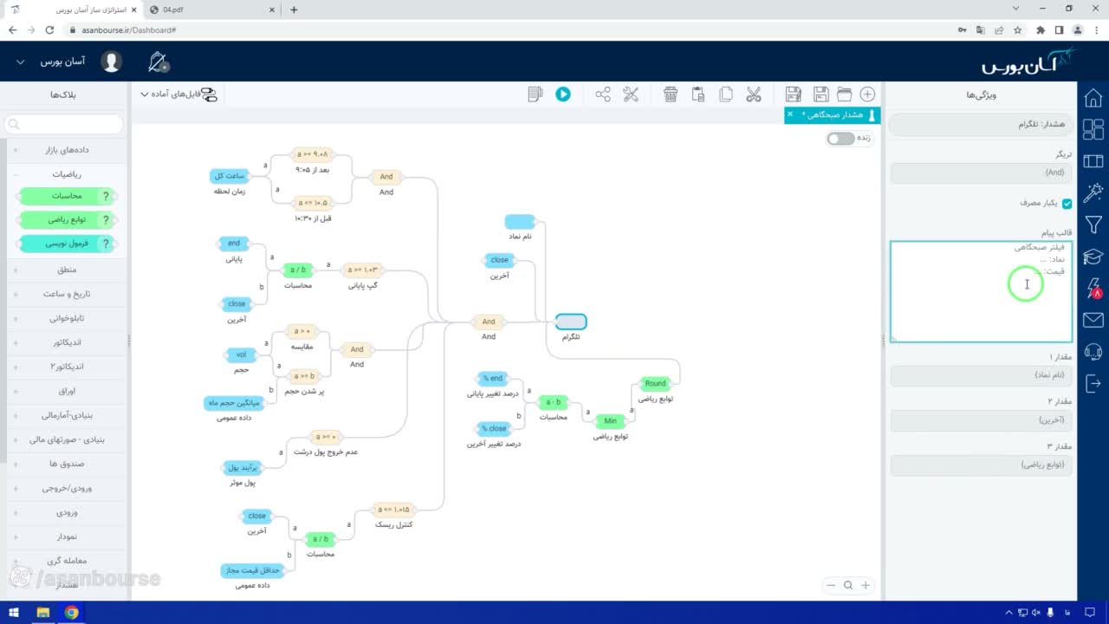
Task: Expand the منطق blocks category
Action: coord(67,270)
